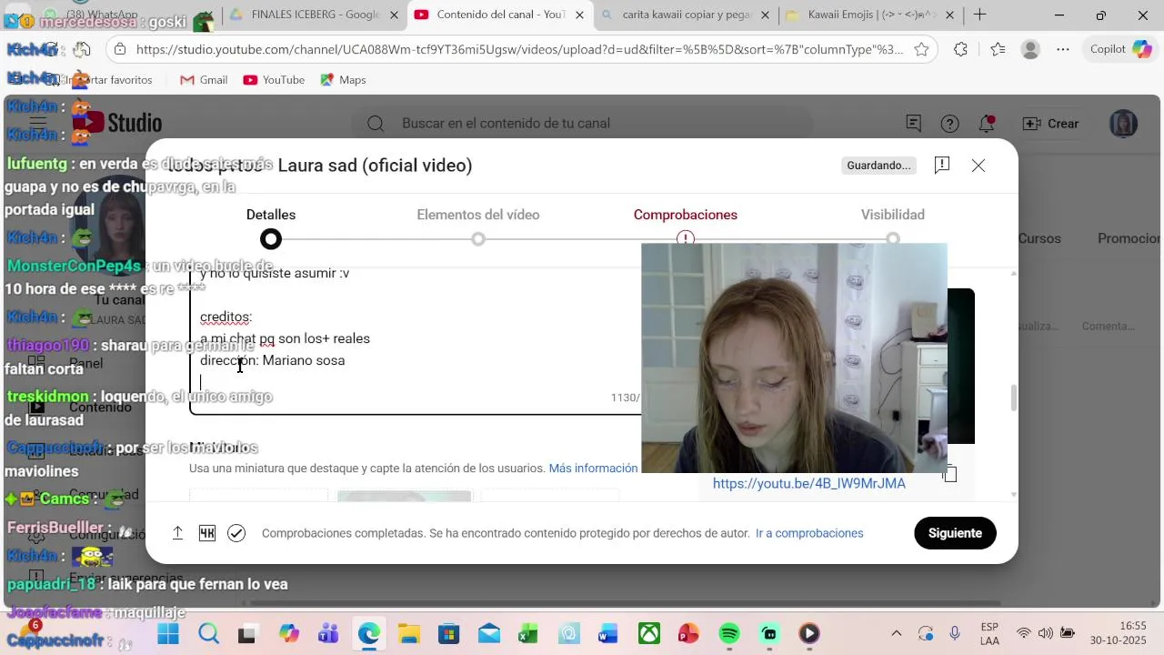
Task: Open the youtu.be video link
Action: pos(809,484)
